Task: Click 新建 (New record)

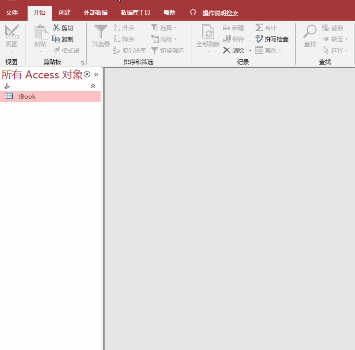Action: (233, 28)
